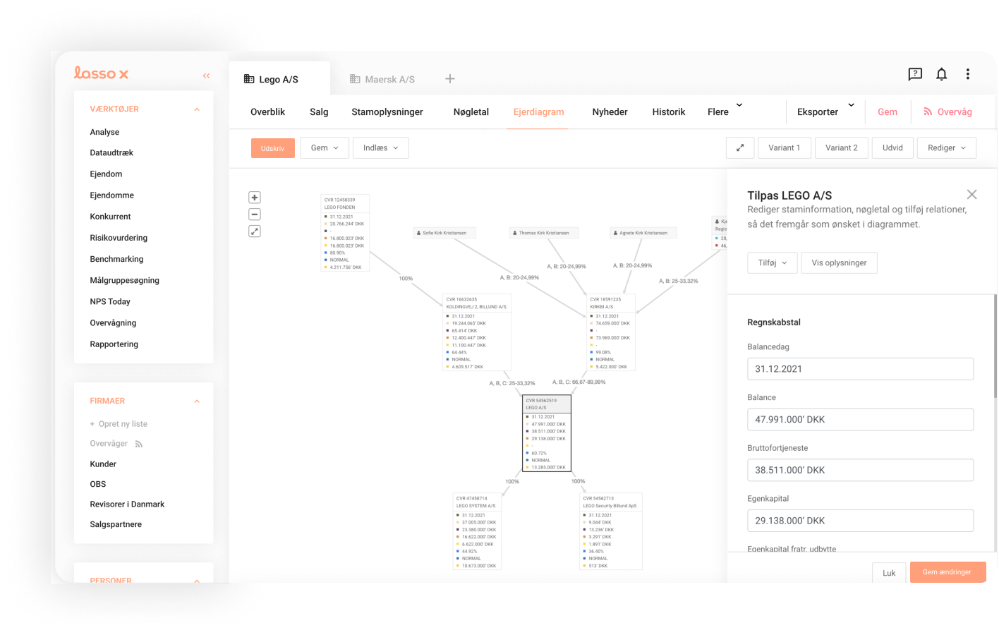The image size is (999, 635).
Task: Select the Ejerdiagram tab
Action: (538, 111)
